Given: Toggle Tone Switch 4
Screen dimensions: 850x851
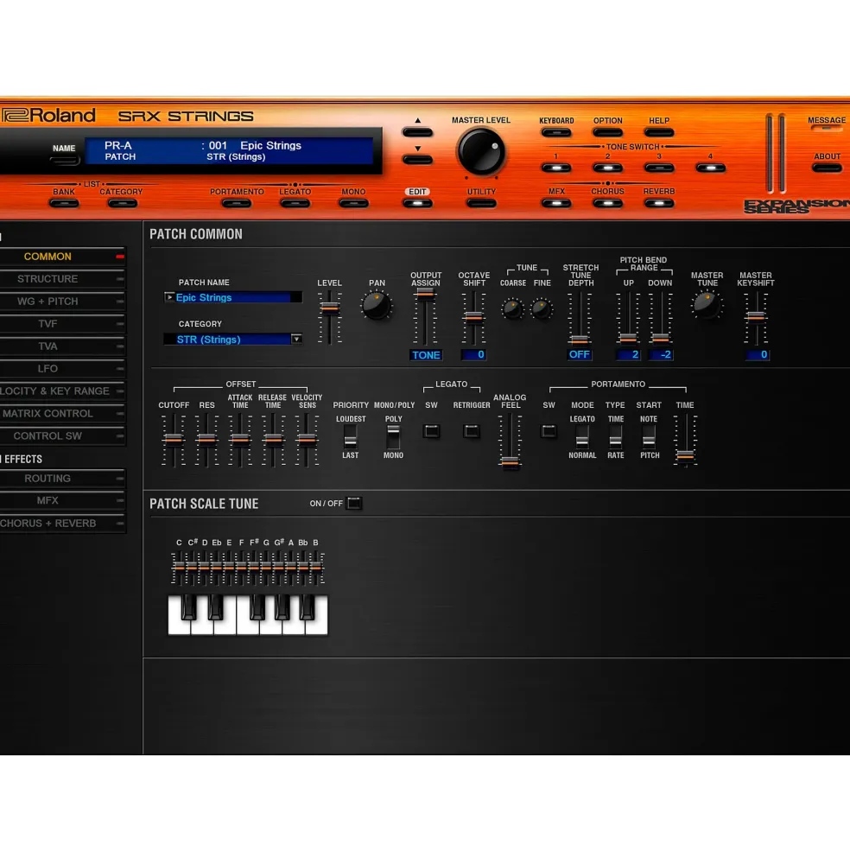Looking at the screenshot, I should tap(710, 168).
